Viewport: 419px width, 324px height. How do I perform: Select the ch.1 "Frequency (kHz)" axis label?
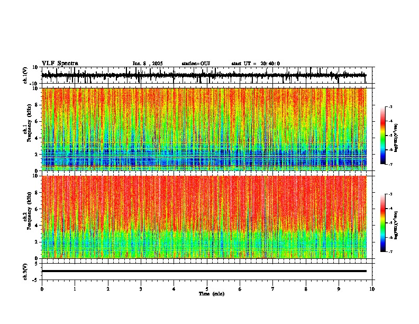click(x=29, y=123)
